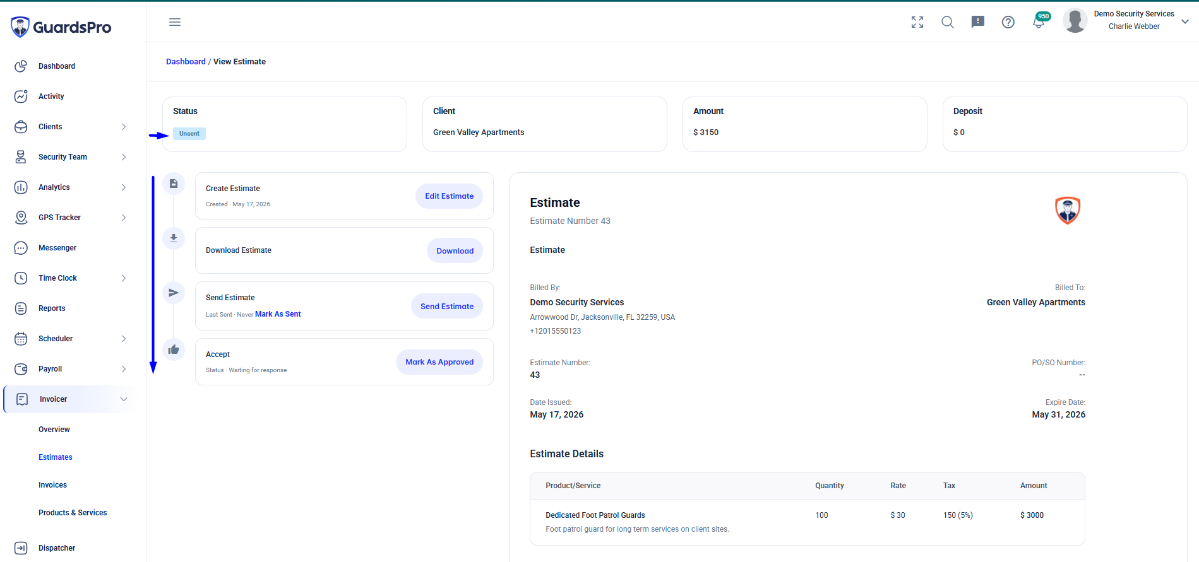The height and width of the screenshot is (562, 1199).
Task: Click the Create Estimate document step icon
Action: (174, 184)
